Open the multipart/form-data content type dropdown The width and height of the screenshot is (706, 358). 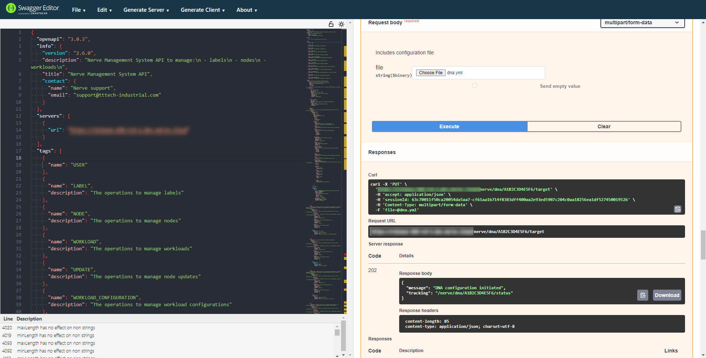click(x=642, y=23)
